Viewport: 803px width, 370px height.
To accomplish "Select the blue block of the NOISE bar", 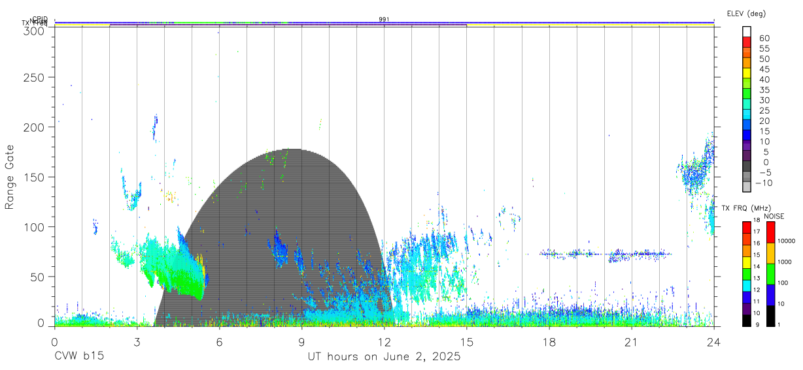I will pyautogui.click(x=770, y=295).
